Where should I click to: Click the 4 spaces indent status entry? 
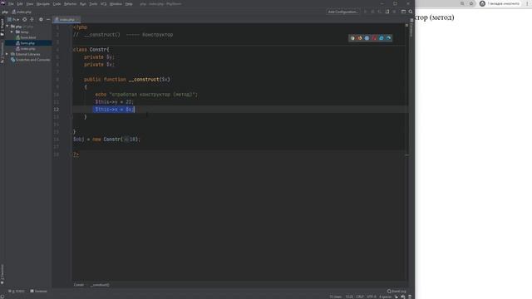click(385, 297)
